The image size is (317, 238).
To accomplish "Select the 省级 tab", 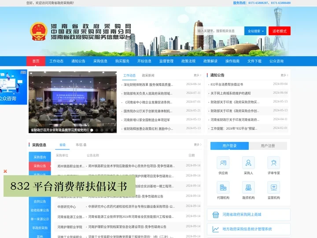I will (x=63, y=145).
